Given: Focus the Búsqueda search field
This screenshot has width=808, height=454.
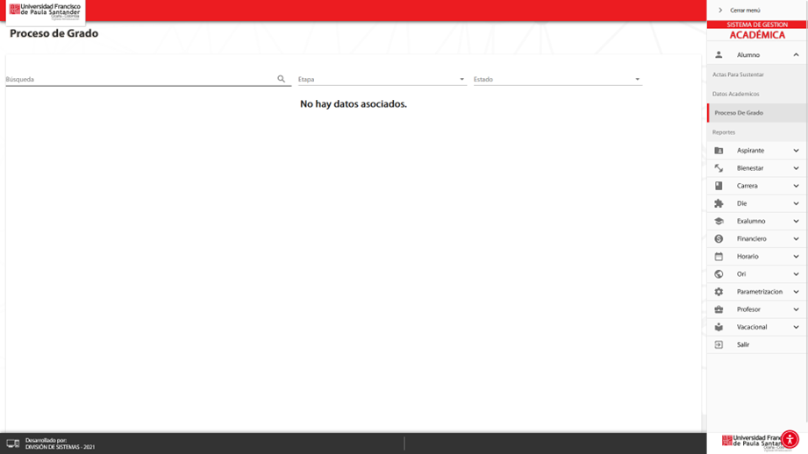Looking at the screenshot, I should 140,79.
